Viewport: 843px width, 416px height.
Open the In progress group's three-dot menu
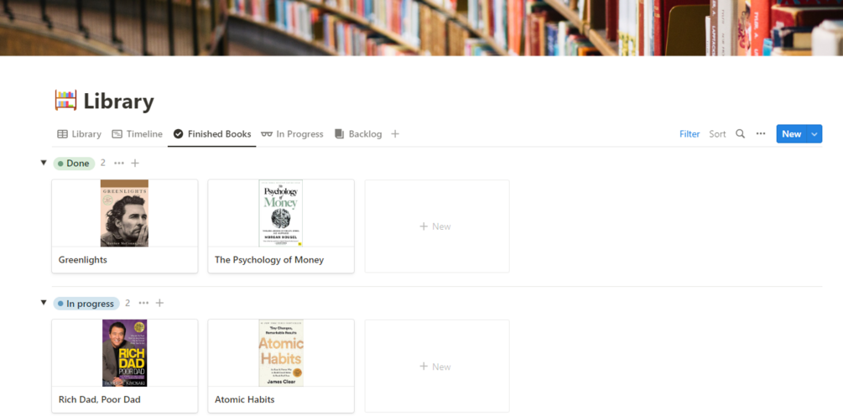(143, 303)
